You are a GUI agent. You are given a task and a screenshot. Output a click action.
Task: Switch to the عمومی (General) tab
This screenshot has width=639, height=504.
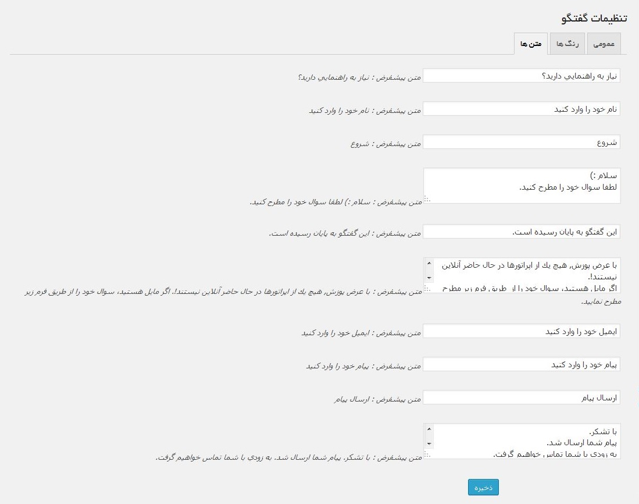604,44
